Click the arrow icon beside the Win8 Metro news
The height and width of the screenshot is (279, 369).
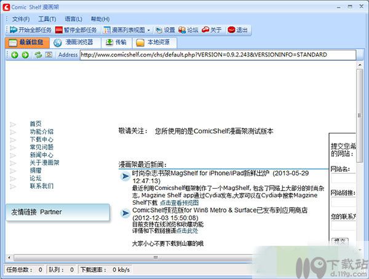pyautogui.click(x=125, y=213)
